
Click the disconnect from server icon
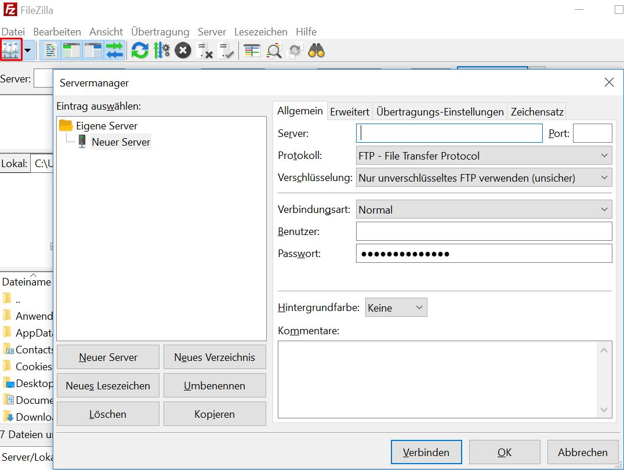(205, 50)
